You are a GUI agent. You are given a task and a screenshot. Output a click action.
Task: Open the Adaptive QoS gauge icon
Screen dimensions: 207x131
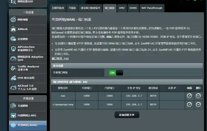coord(13,58)
